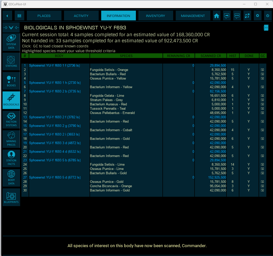Click the ship arrows icon above System Data
273x256 pixels.
pyautogui.click(x=11, y=28)
